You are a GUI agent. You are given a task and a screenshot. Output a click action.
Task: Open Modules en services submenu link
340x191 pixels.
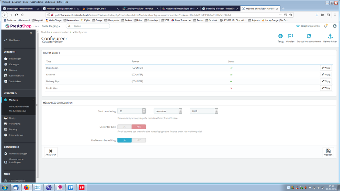[x=19, y=107]
